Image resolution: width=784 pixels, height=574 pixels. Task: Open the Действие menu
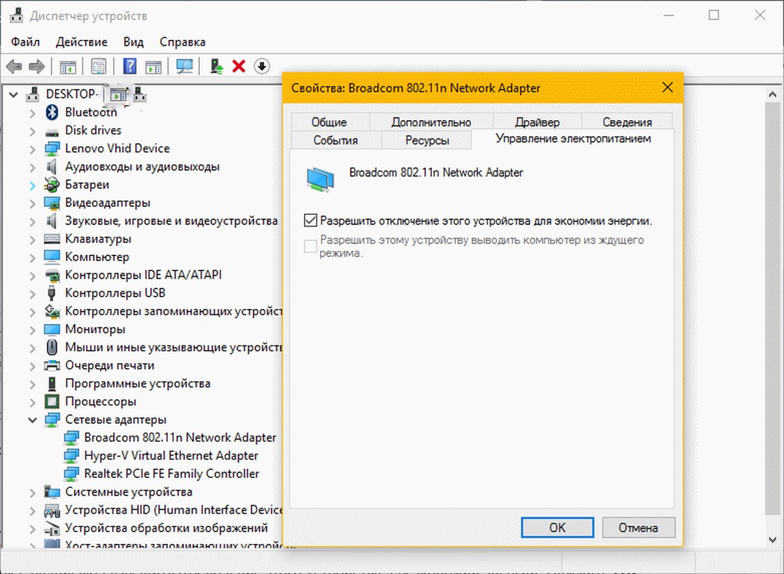point(81,42)
